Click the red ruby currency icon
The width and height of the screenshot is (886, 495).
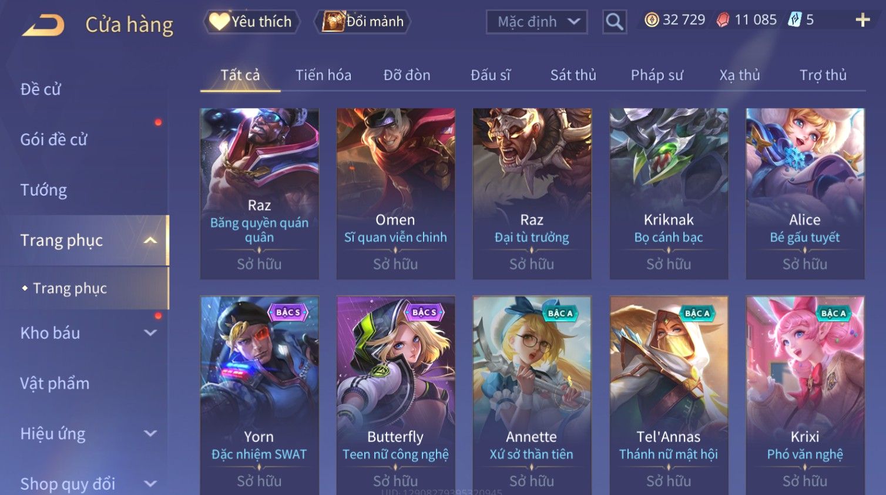click(723, 20)
